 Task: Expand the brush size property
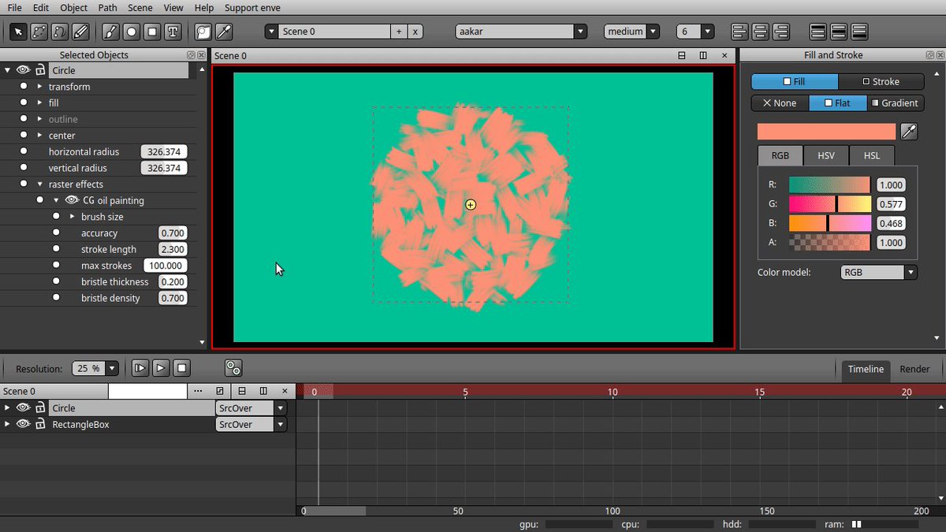click(x=72, y=217)
